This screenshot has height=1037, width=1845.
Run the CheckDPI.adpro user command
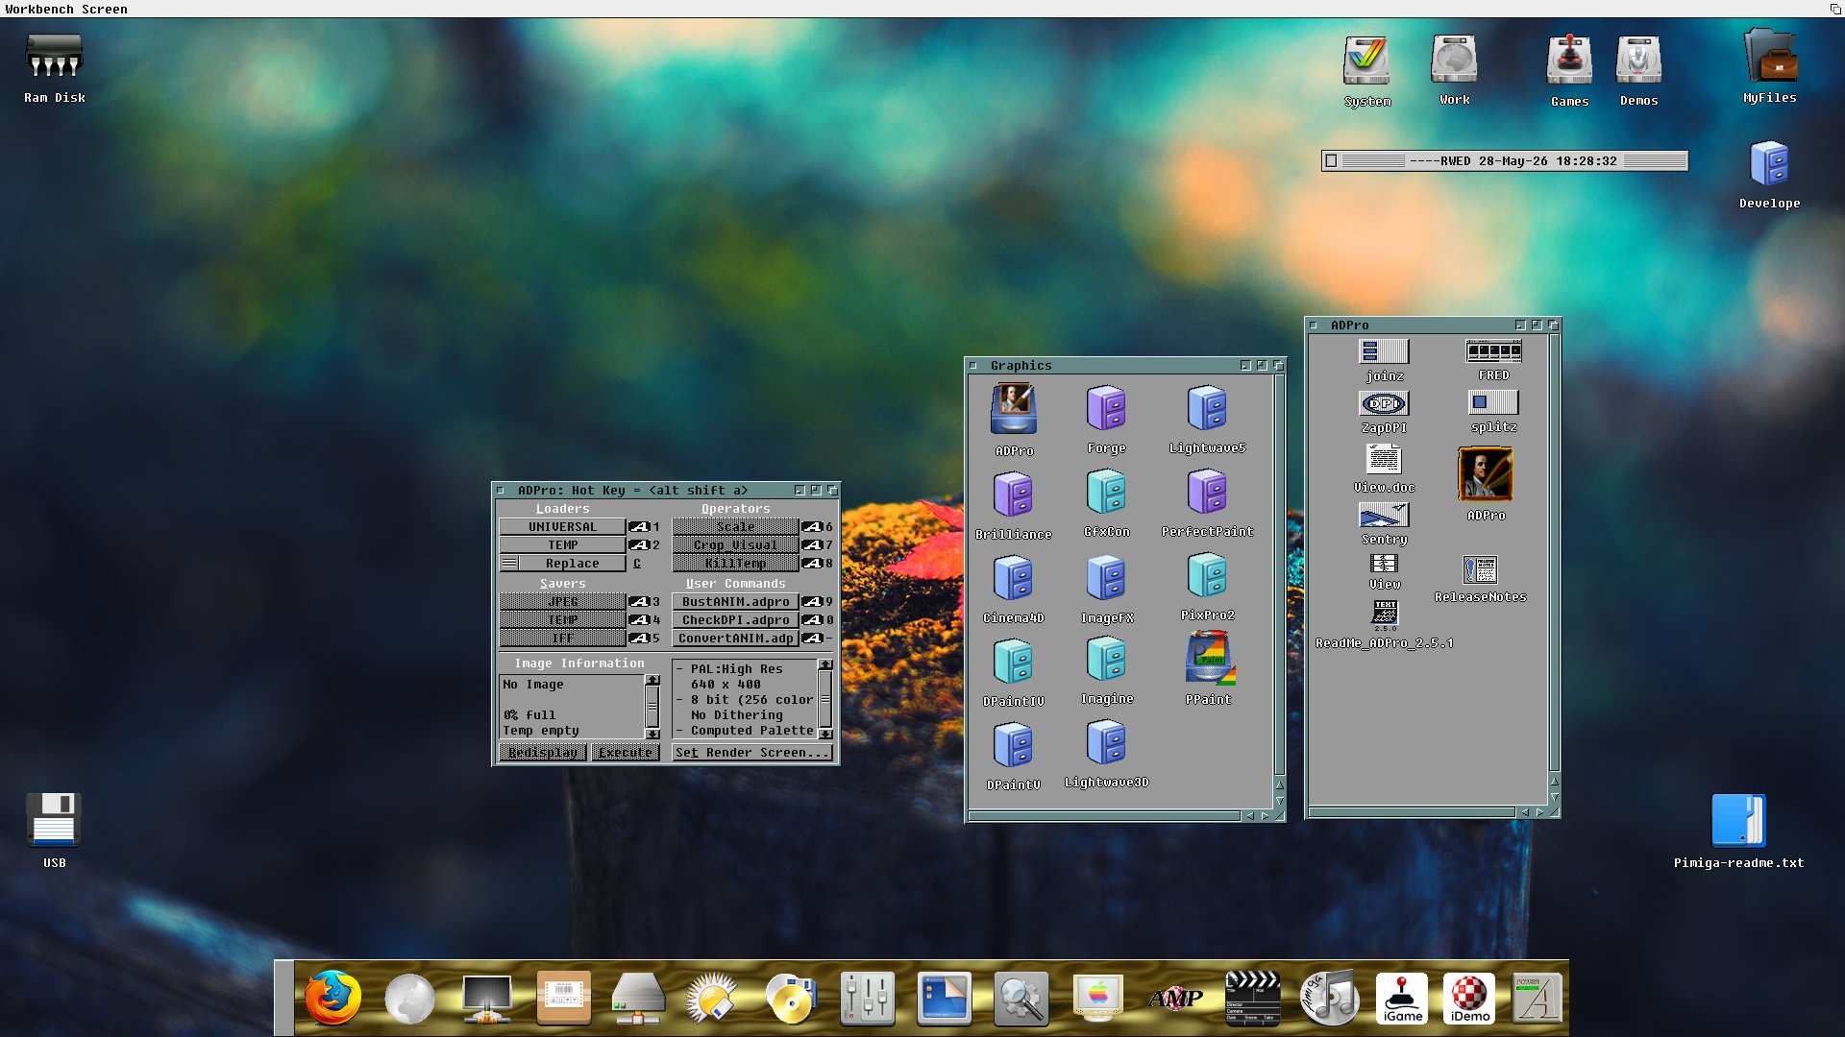pos(735,620)
